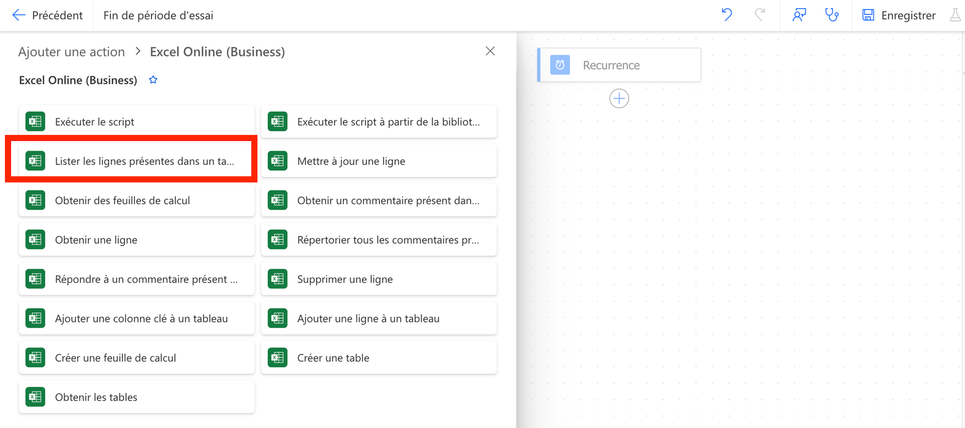Screen dimensions: 965x428
Task: Choose Obtenir un commentaire présent action
Action: pyautogui.click(x=379, y=200)
